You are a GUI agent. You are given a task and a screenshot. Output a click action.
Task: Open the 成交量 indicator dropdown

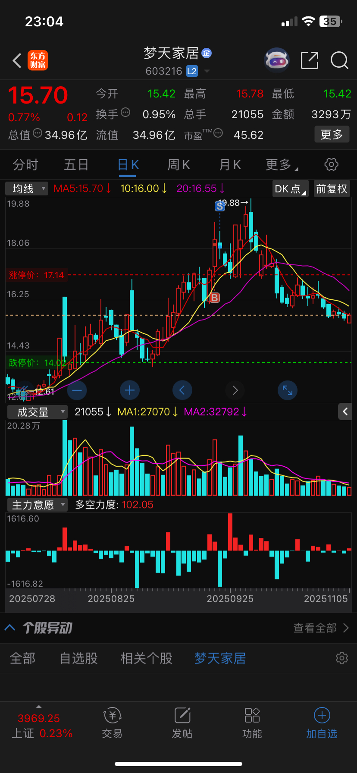point(38,412)
